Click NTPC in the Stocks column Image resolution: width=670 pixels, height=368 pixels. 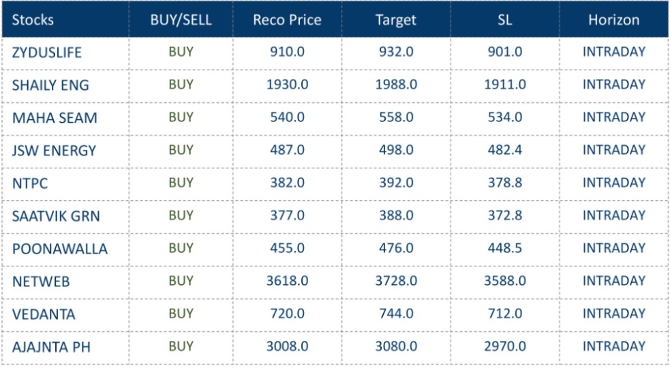tap(28, 183)
